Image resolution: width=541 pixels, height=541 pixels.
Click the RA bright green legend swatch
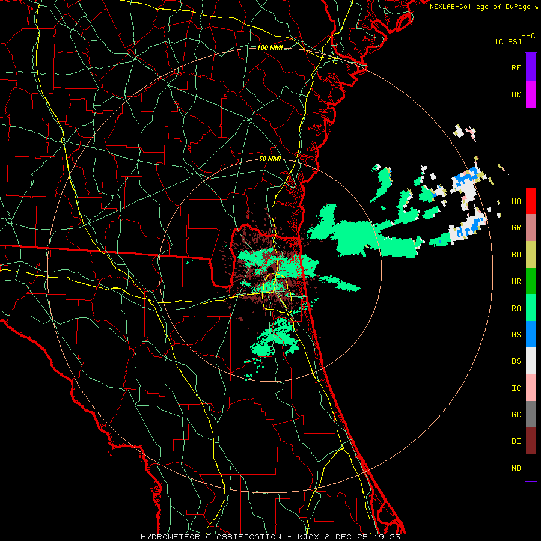point(531,308)
